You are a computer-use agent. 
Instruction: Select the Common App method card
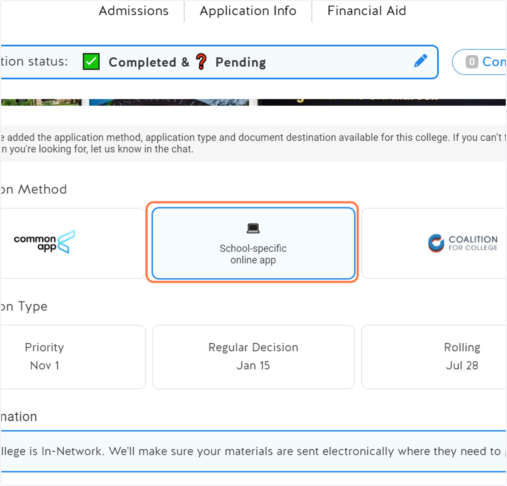(73, 243)
